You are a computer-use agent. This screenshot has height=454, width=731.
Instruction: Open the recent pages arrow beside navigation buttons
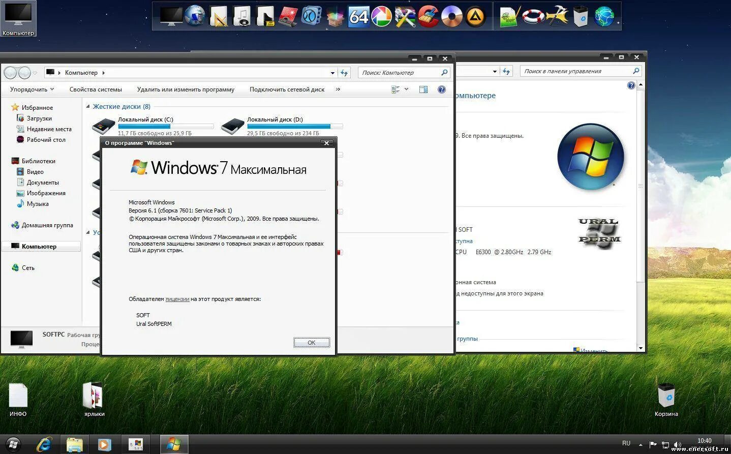[x=35, y=73]
